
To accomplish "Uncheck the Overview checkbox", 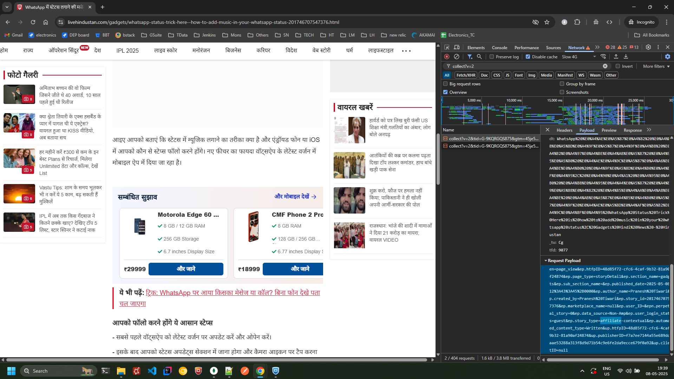I will [x=445, y=92].
